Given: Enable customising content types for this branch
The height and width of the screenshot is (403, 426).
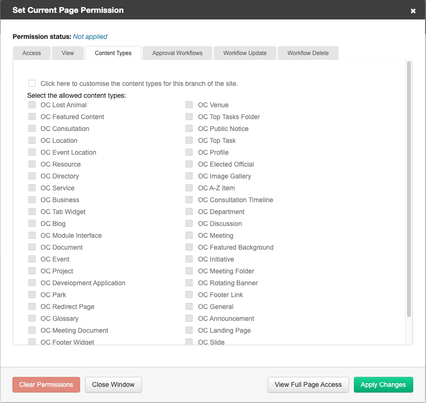Looking at the screenshot, I should [32, 83].
